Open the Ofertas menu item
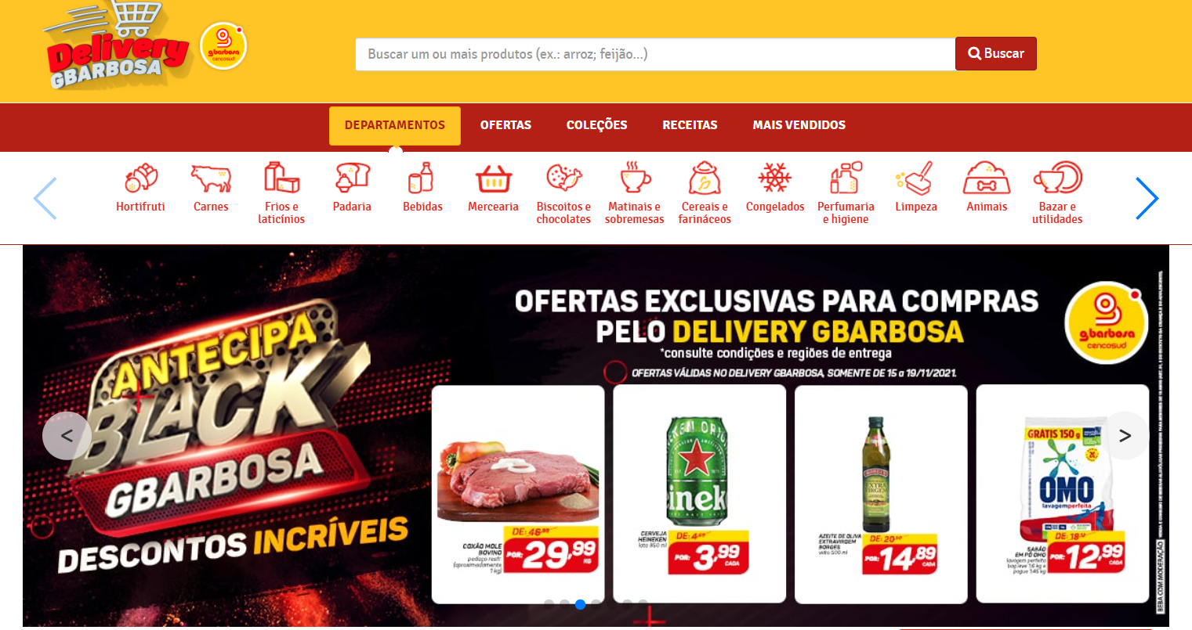1192x630 pixels. (x=505, y=125)
